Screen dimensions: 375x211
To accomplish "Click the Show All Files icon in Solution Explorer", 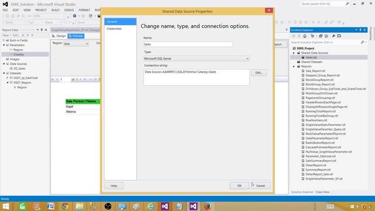I will 326,36.
